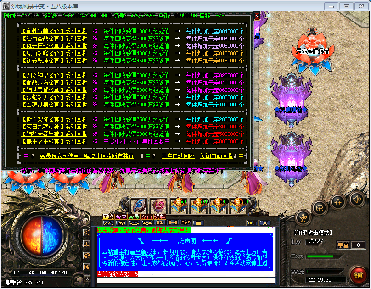Screen dimensions: 371x289
Task: Click 【见血封喉之套】系列回收 link
Action: pos(54,53)
